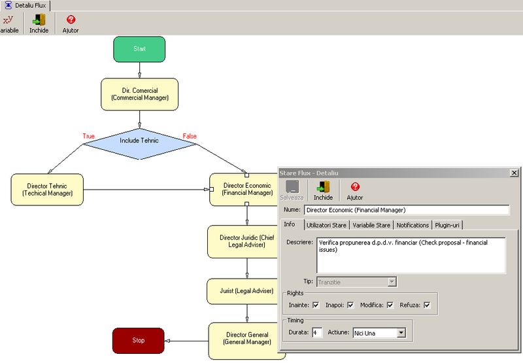Image resolution: width=523 pixels, height=363 pixels.
Task: Toggle the Refuza checkbox
Action: tap(427, 305)
